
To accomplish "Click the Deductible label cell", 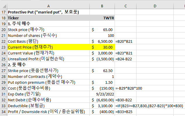I will pos(49,106).
